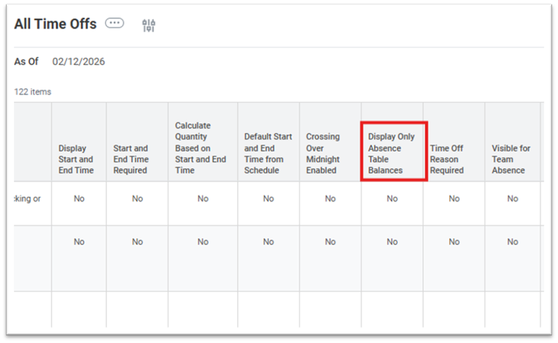Click the Visible for Team Absence header
This screenshot has height=343, width=558.
pyautogui.click(x=511, y=159)
